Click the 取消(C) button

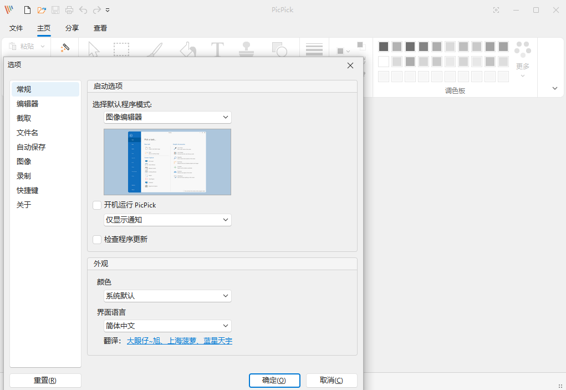[332, 380]
